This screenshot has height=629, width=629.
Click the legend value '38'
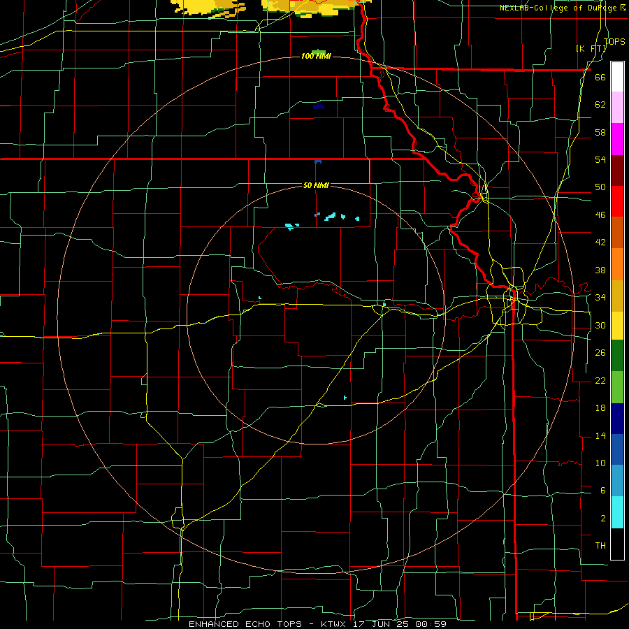[x=600, y=270]
